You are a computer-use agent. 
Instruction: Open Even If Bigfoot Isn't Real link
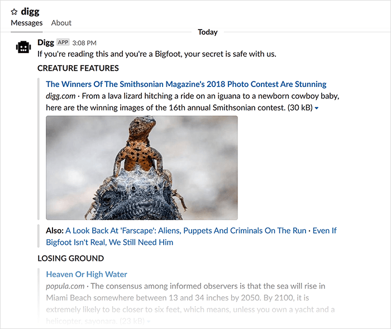[191, 236]
